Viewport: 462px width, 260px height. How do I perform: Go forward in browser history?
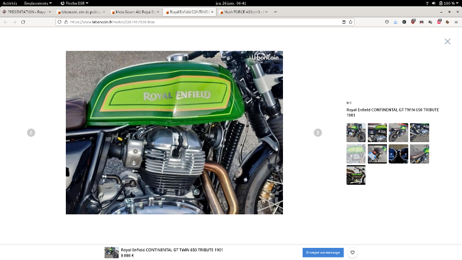click(14, 22)
